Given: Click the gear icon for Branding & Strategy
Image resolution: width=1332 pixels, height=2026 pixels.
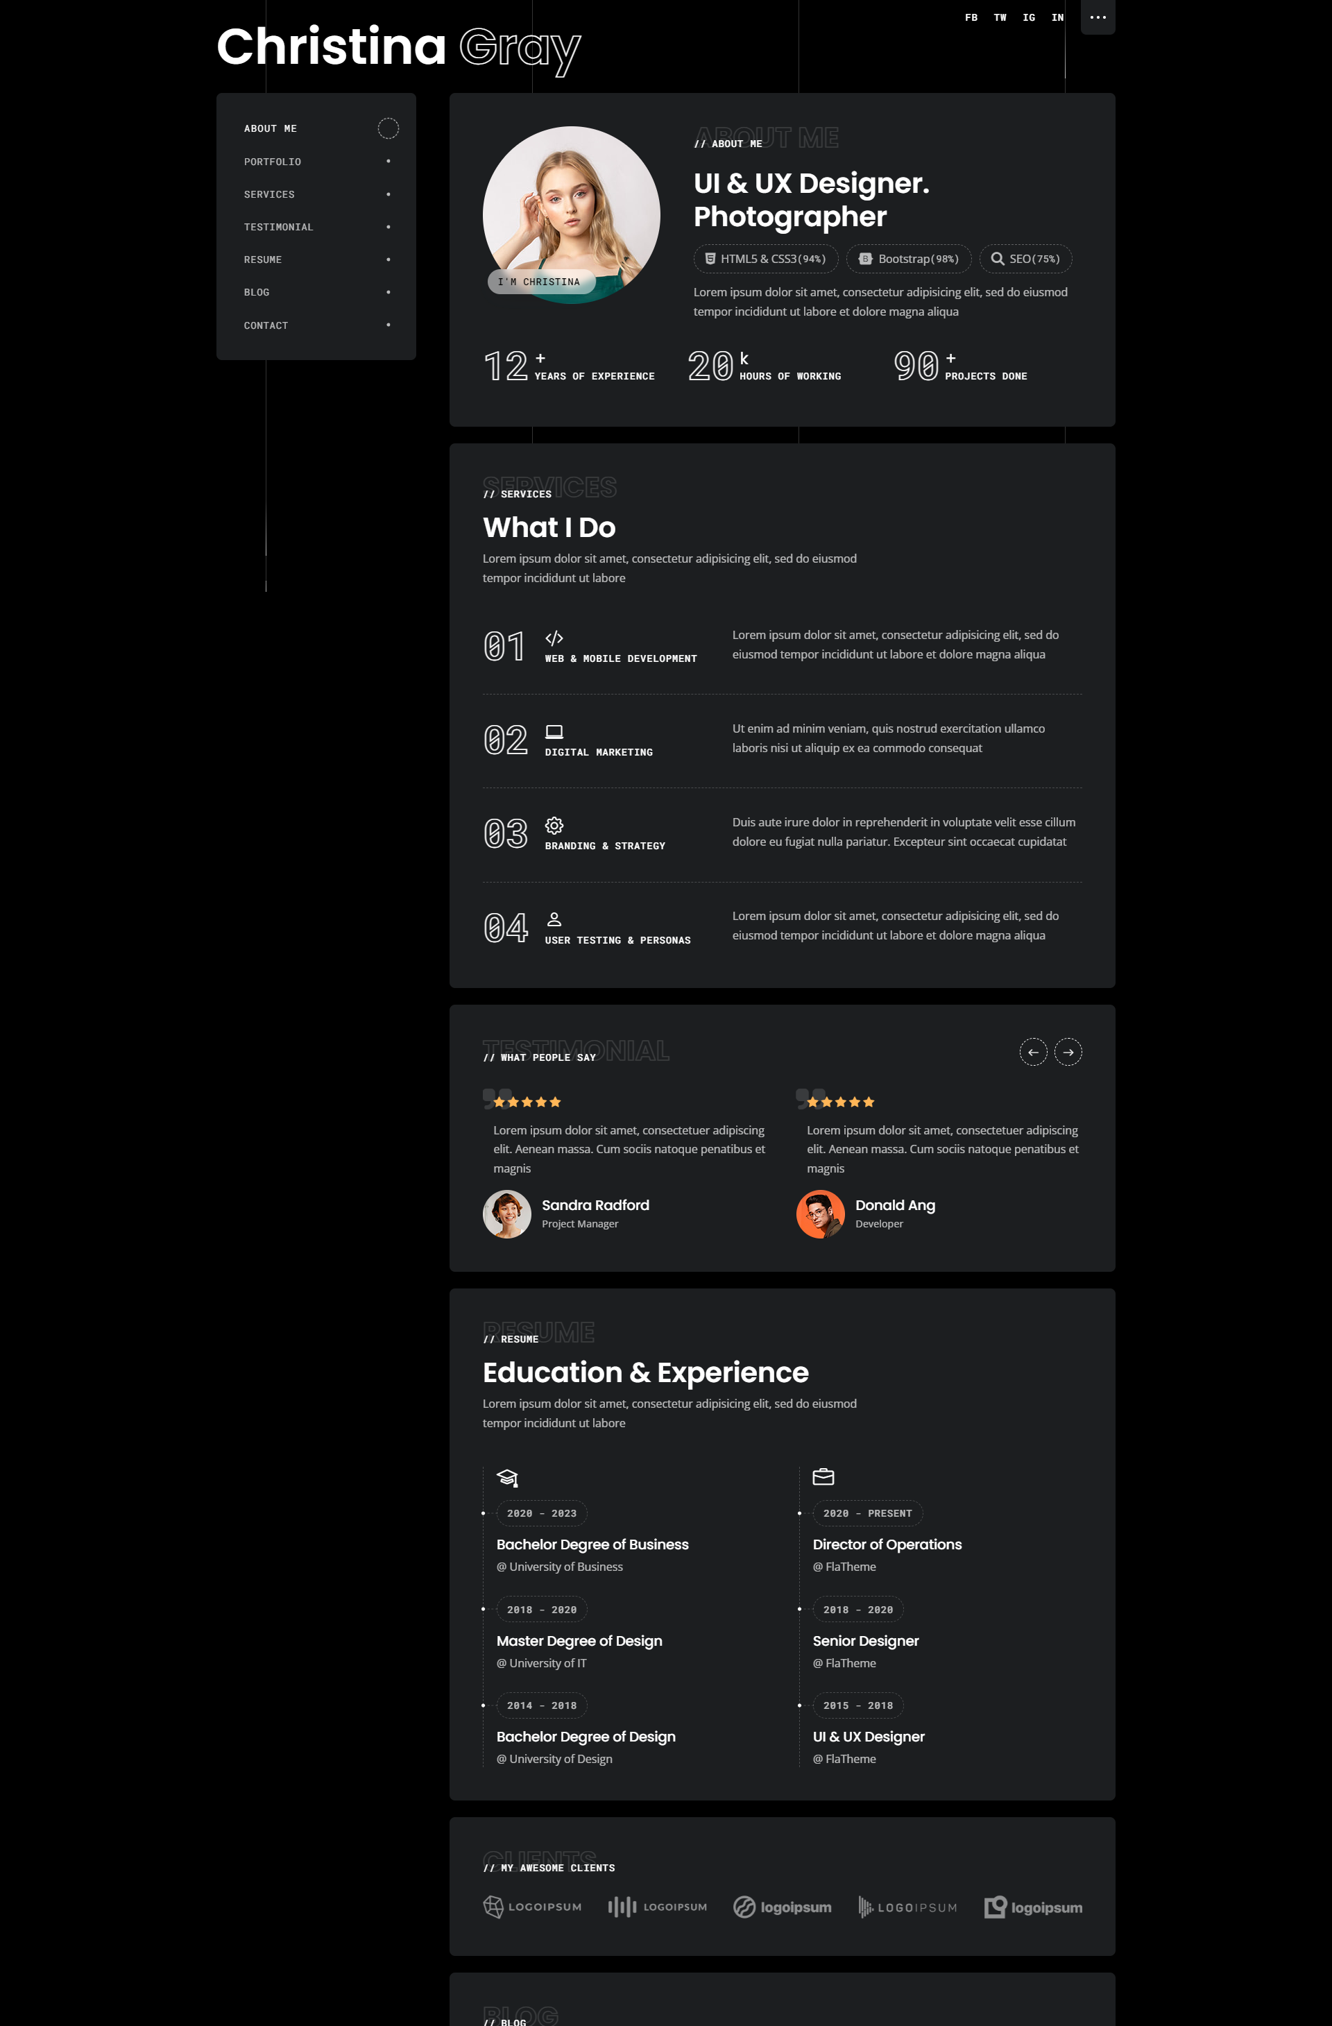Looking at the screenshot, I should click(x=554, y=826).
